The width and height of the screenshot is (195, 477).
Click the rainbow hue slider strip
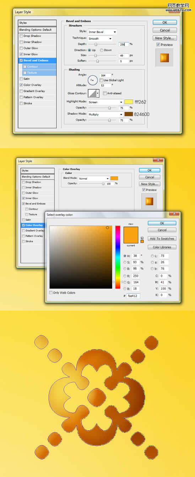click(x=118, y=257)
